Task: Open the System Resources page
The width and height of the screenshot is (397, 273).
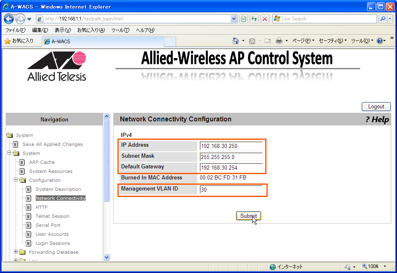Action: click(51, 171)
